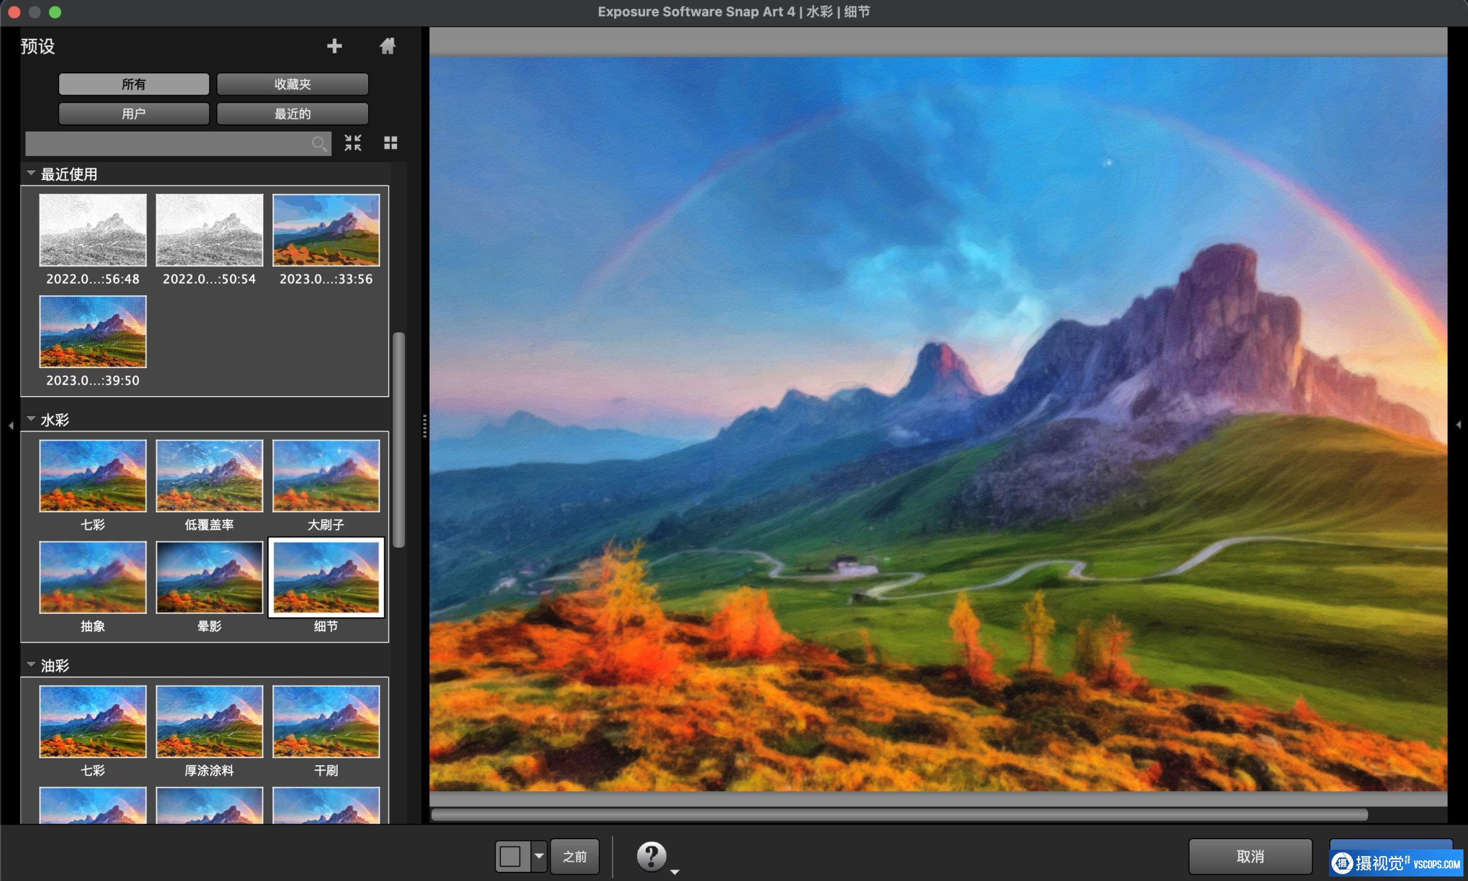The height and width of the screenshot is (881, 1468).
Task: Collapse the 油彩 oil paint section
Action: coord(31,665)
